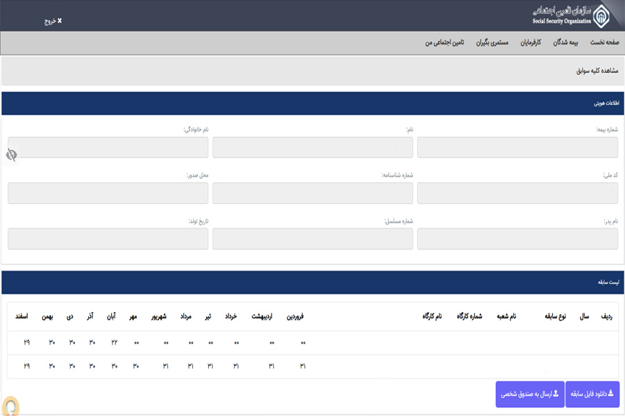Click the شماره کارگاه column header
This screenshot has height=416, width=625.
469,316
